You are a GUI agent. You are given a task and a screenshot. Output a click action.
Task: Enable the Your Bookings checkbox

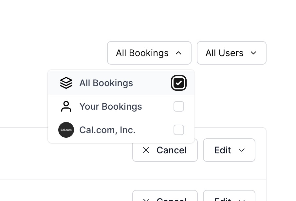click(179, 106)
